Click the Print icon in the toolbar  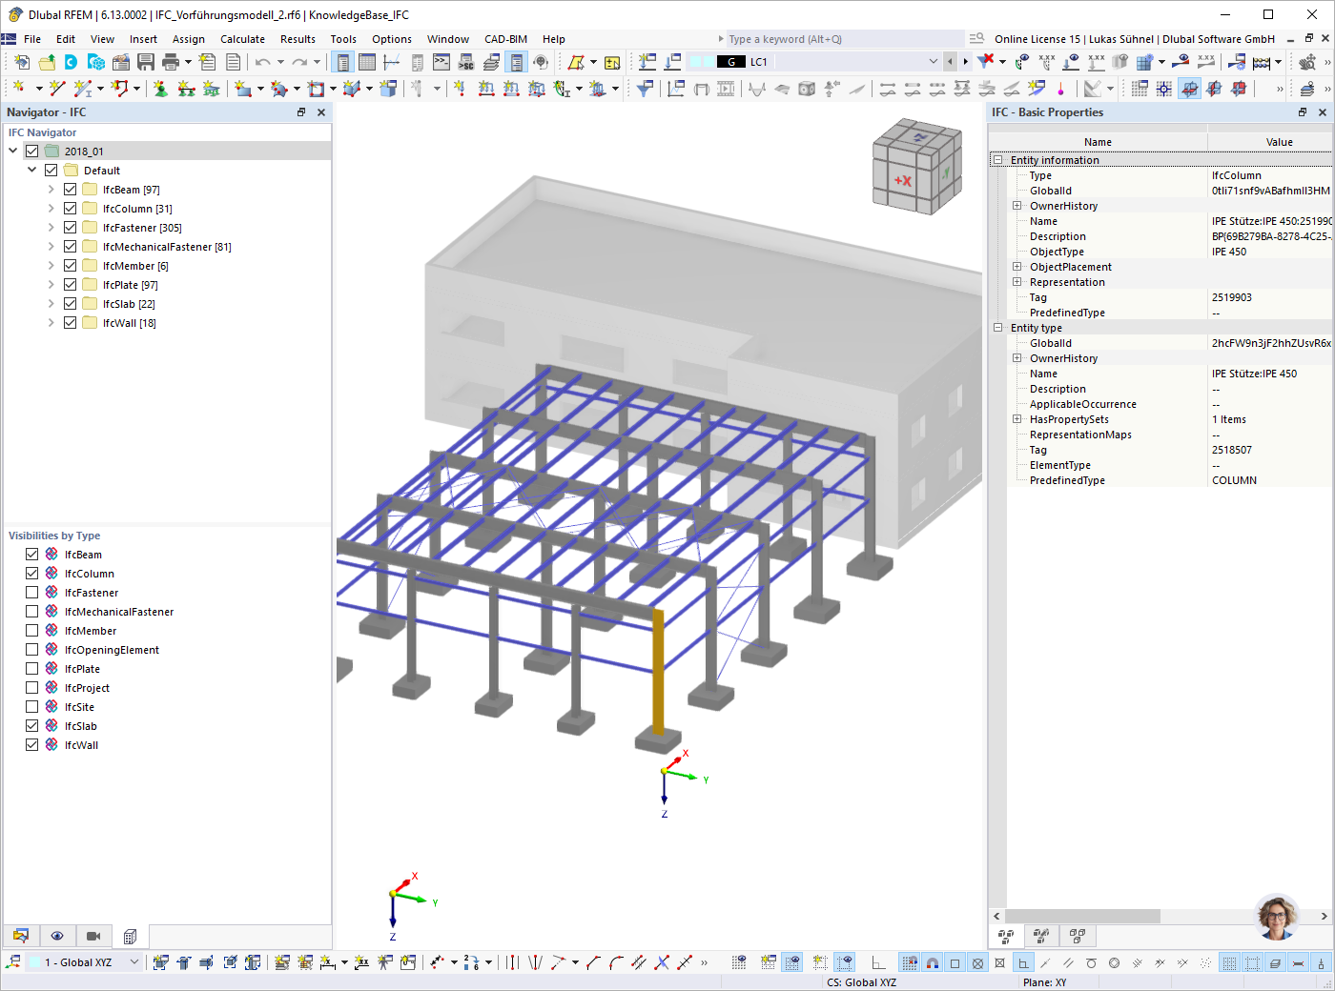point(171,62)
